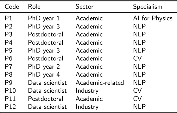Click the P10 code cell
The height and width of the screenshot is (113, 177).
click(10, 90)
